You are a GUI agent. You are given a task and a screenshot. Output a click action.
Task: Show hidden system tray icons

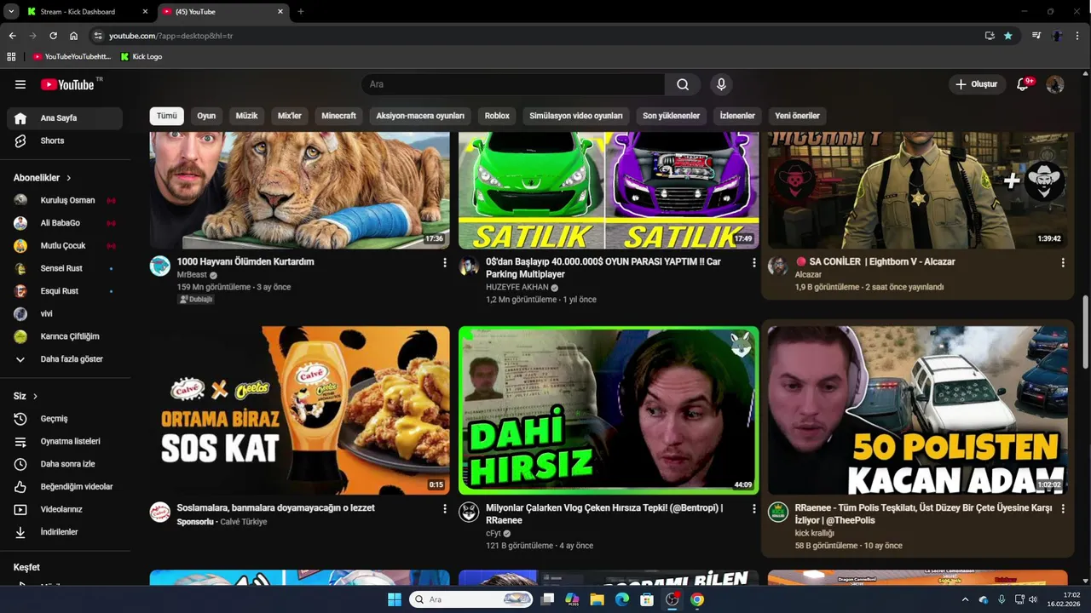pyautogui.click(x=965, y=599)
